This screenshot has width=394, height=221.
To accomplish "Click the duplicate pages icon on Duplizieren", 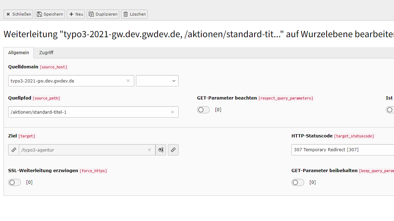I will click(x=92, y=14).
